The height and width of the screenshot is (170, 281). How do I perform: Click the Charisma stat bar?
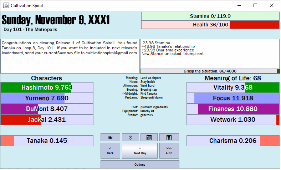(x=233, y=141)
